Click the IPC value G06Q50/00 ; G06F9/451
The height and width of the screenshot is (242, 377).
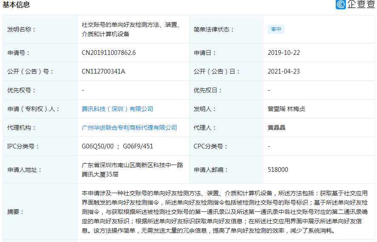point(117,146)
